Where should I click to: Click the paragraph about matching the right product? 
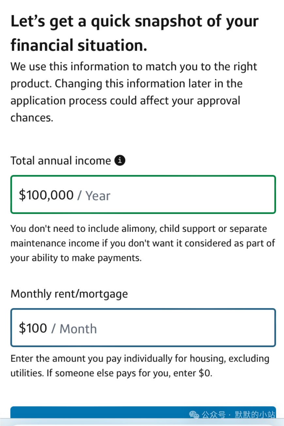(134, 92)
